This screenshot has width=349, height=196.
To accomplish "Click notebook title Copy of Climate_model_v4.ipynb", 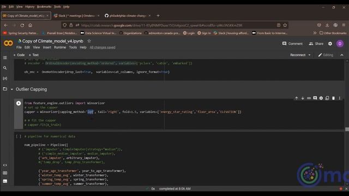I will [x=52, y=41].
